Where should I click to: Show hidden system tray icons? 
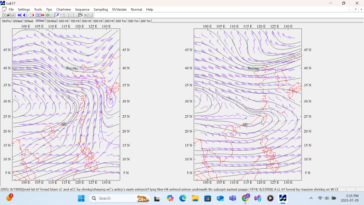[311, 198]
